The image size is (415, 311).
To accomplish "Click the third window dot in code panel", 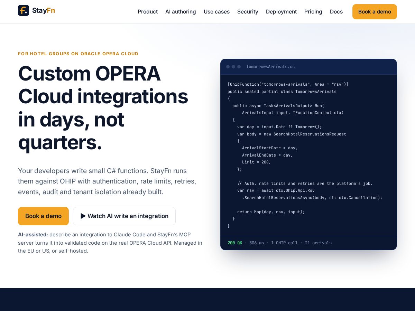I will (x=239, y=67).
